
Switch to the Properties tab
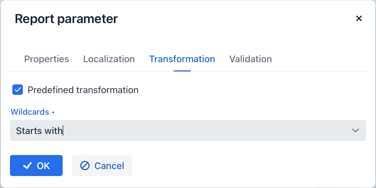47,59
